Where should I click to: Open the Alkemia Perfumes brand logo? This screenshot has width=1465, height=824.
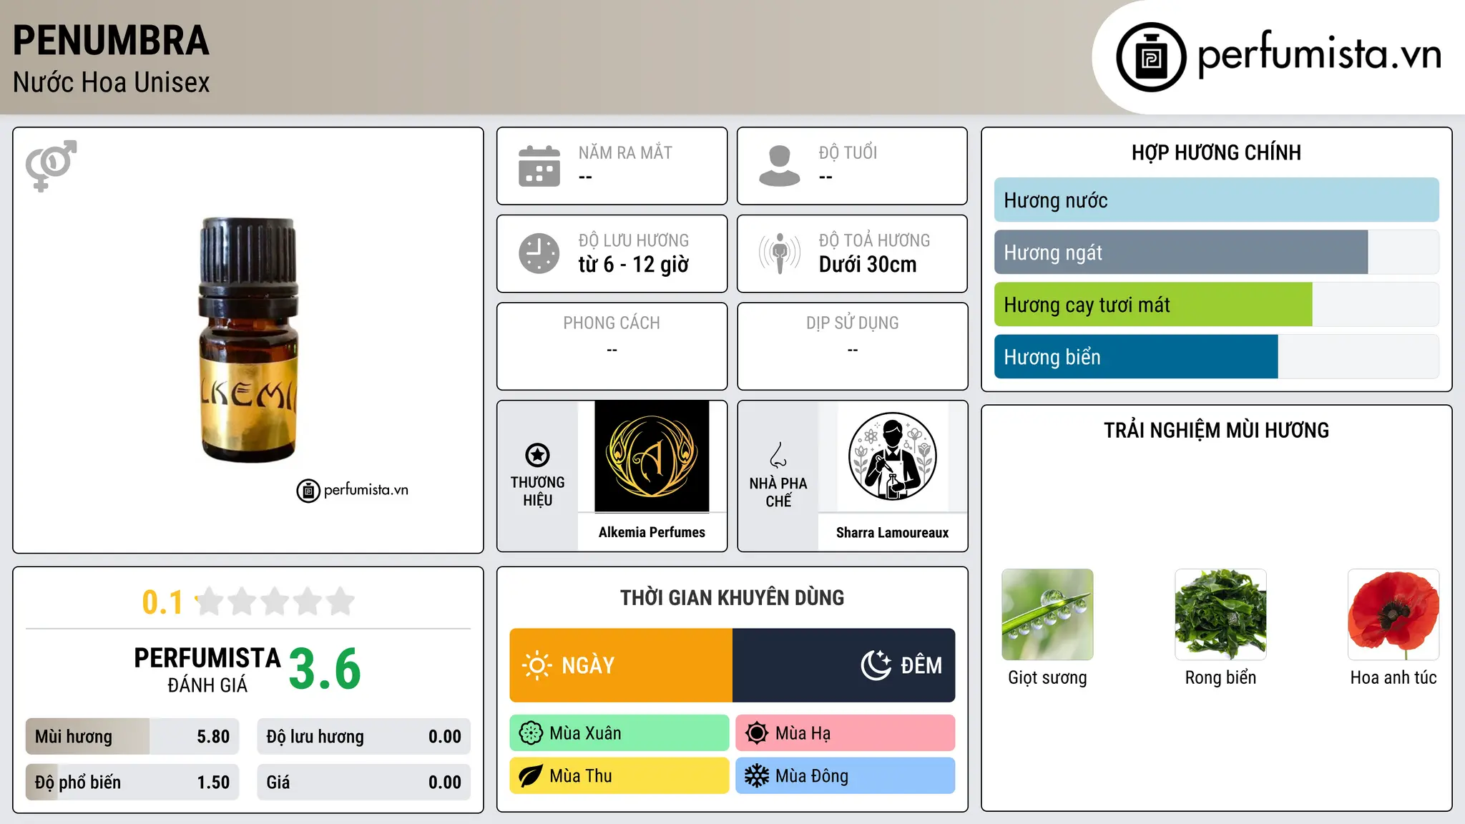652,456
